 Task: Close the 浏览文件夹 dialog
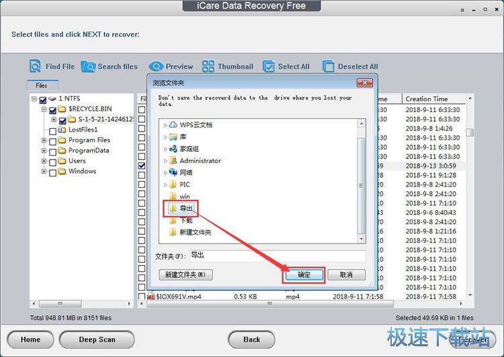365,83
